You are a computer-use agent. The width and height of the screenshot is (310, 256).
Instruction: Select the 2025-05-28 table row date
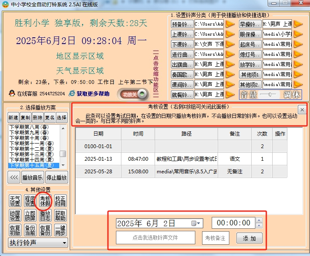pos(98,172)
